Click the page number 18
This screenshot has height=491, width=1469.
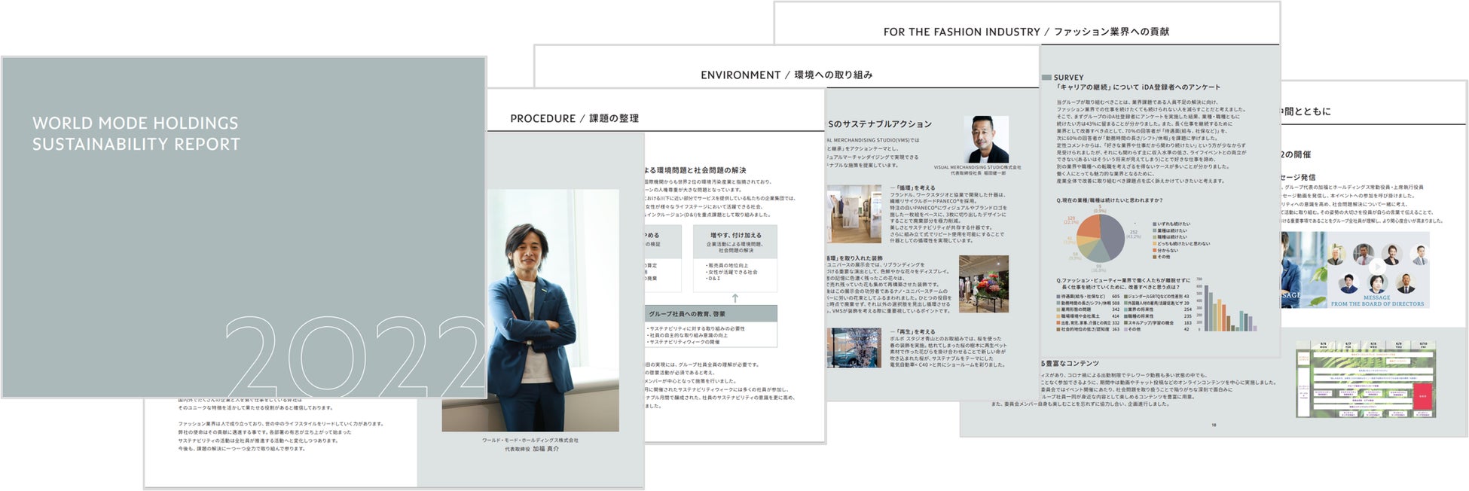pyautogui.click(x=1214, y=425)
